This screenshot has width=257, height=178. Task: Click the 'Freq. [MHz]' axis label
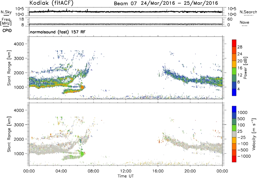(x=6, y=22)
